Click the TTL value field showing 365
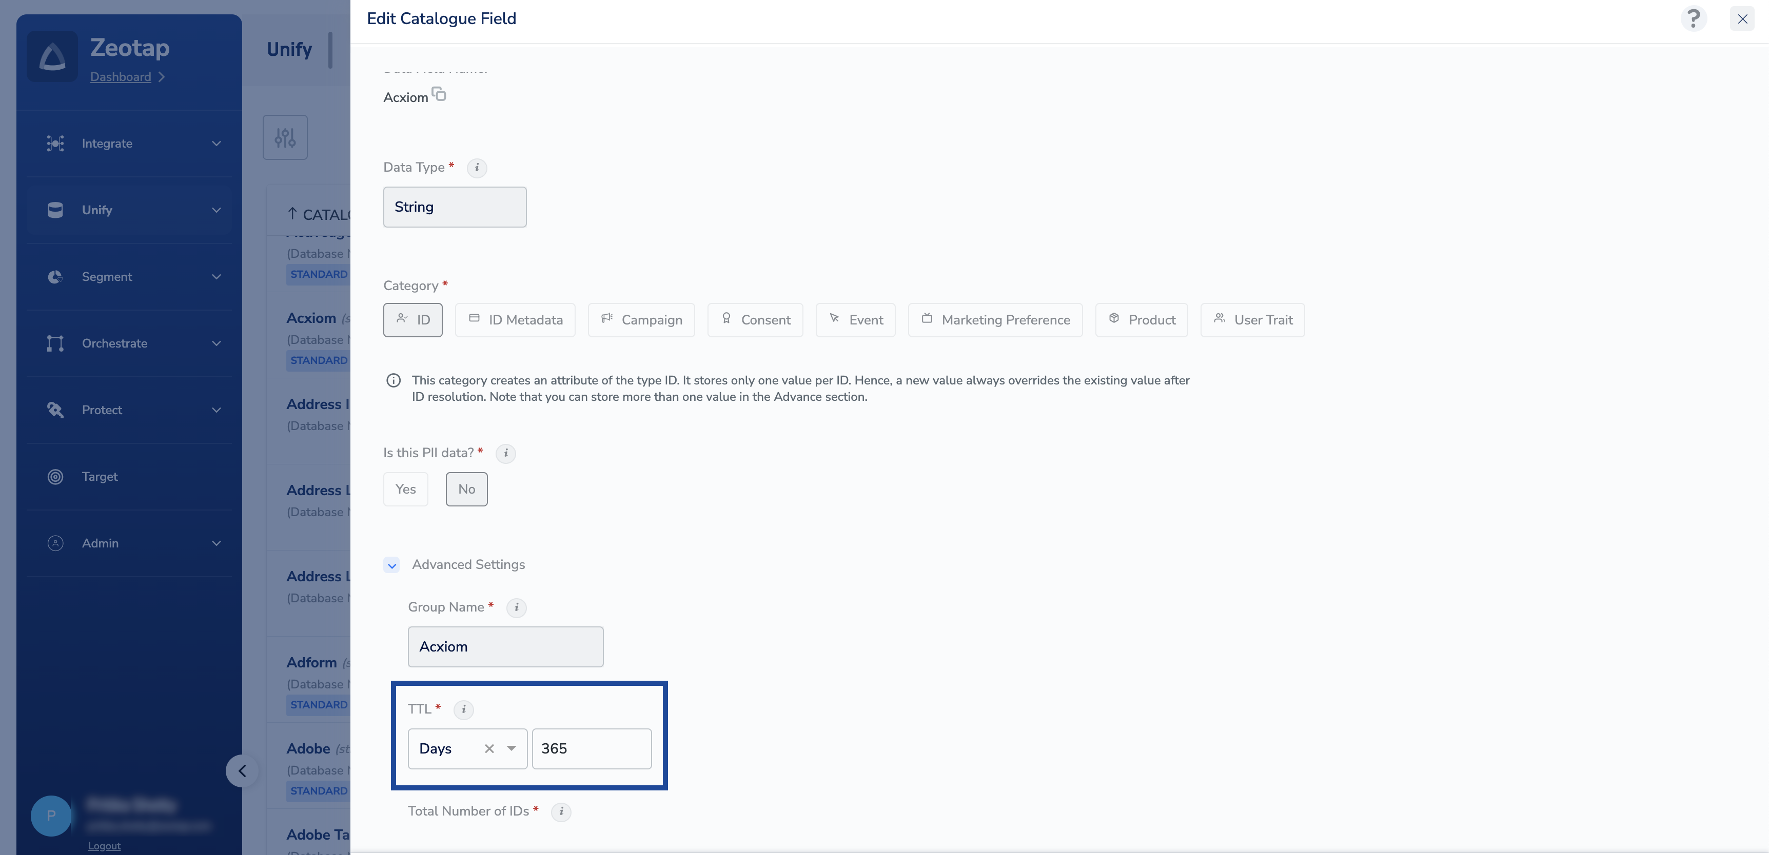This screenshot has height=855, width=1769. (x=591, y=749)
